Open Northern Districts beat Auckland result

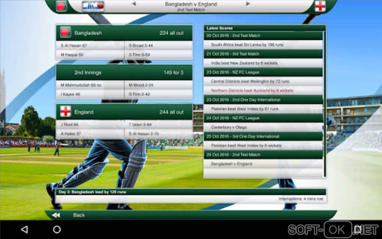263,91
